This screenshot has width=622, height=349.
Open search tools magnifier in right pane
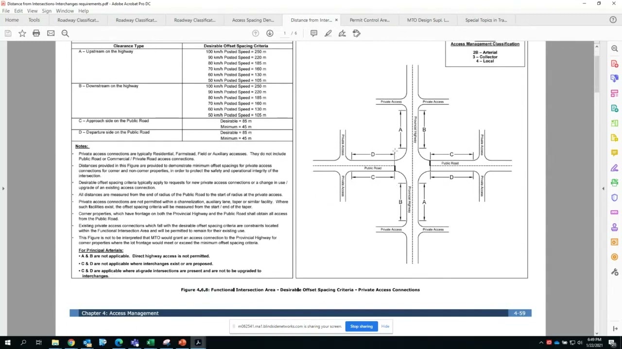point(615,48)
